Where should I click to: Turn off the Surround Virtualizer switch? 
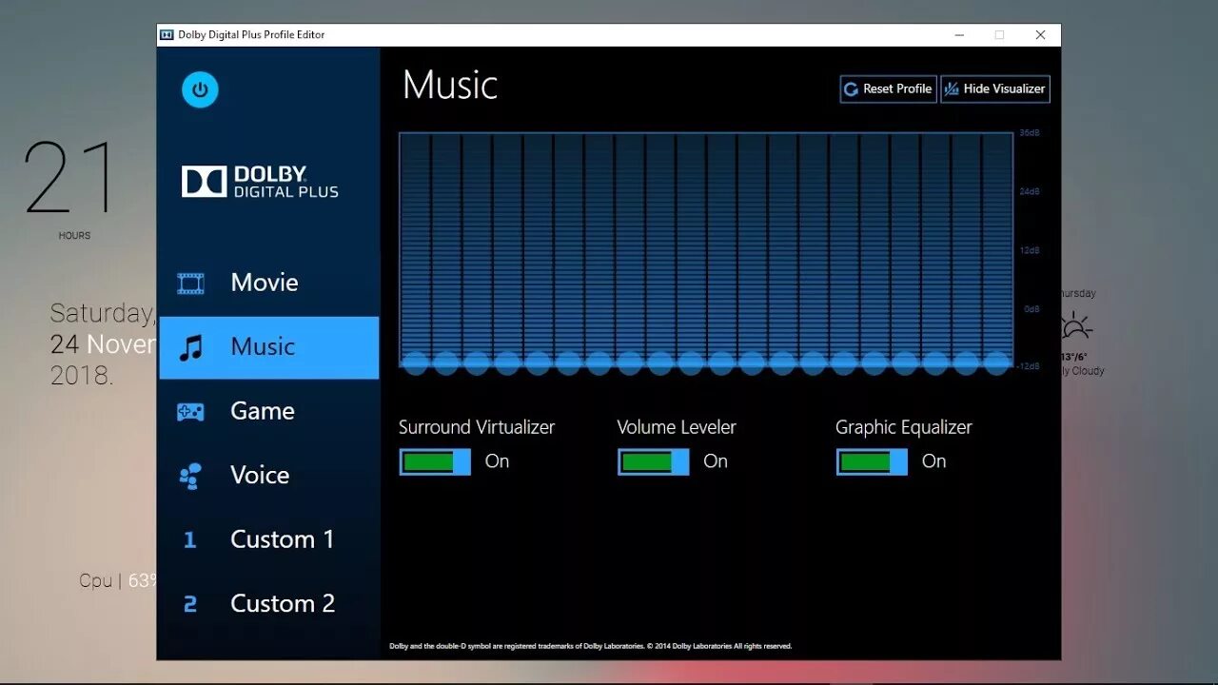click(435, 461)
